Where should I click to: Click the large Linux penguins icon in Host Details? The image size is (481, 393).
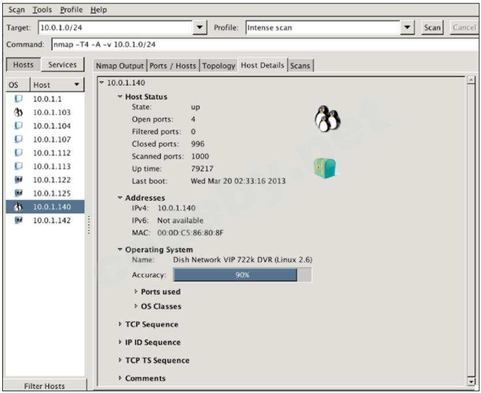pos(328,119)
